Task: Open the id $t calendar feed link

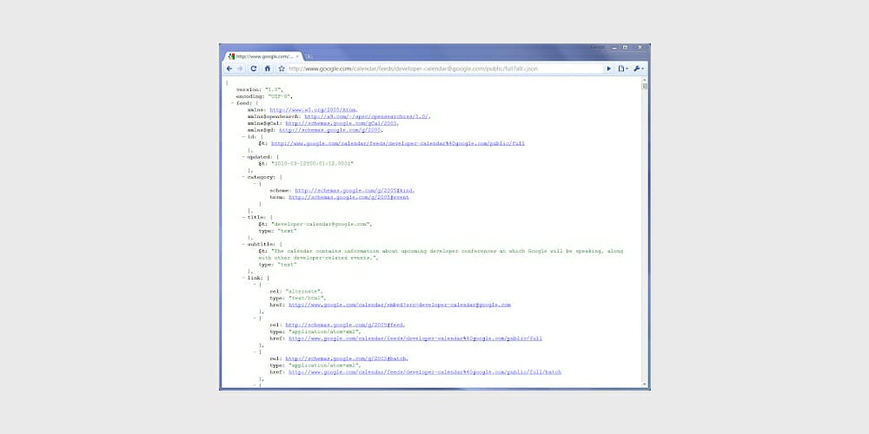Action: tap(398, 143)
